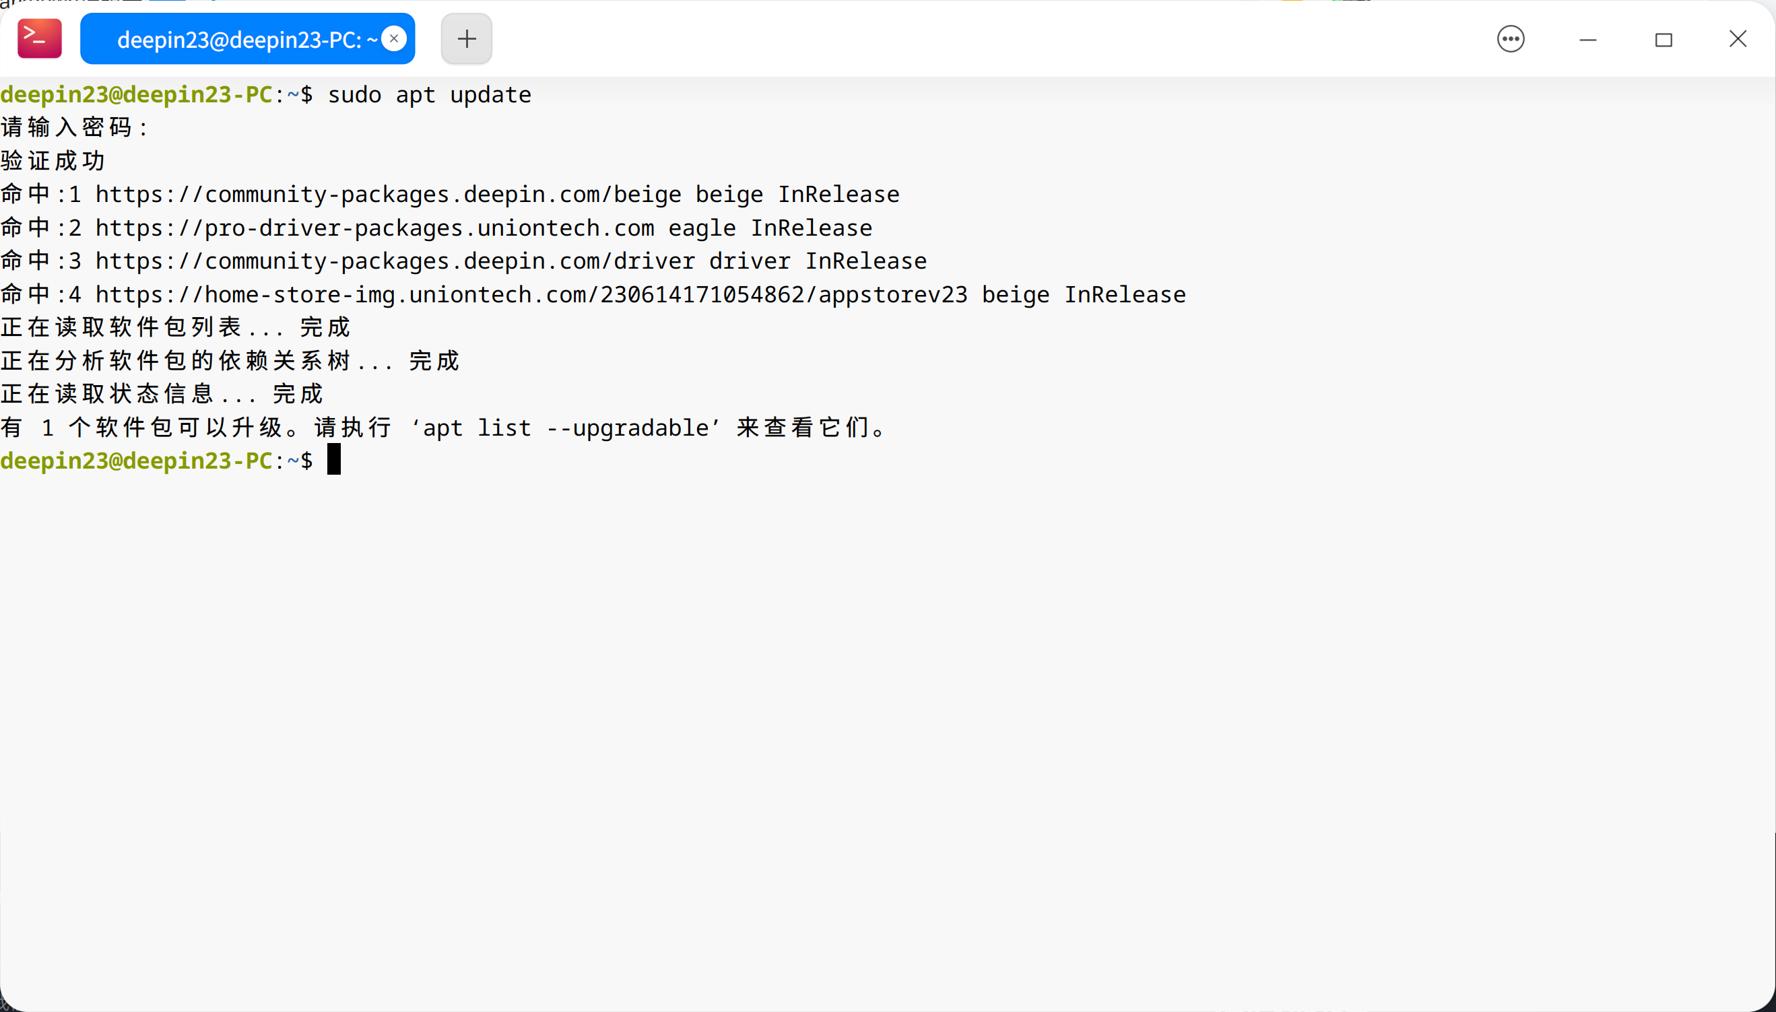Viewport: 1776px width, 1012px height.
Task: Select the deepin23@deepin23-PC tab
Action: [x=236, y=40]
